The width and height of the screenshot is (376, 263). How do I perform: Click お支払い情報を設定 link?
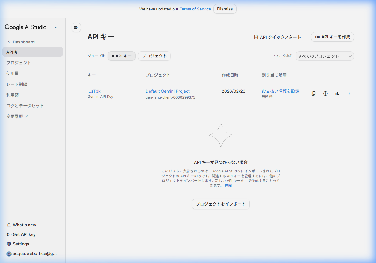[281, 91]
